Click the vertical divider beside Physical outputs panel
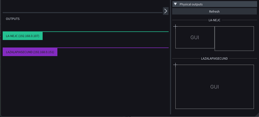Screen dimensions: 259x117 [x=171, y=57]
